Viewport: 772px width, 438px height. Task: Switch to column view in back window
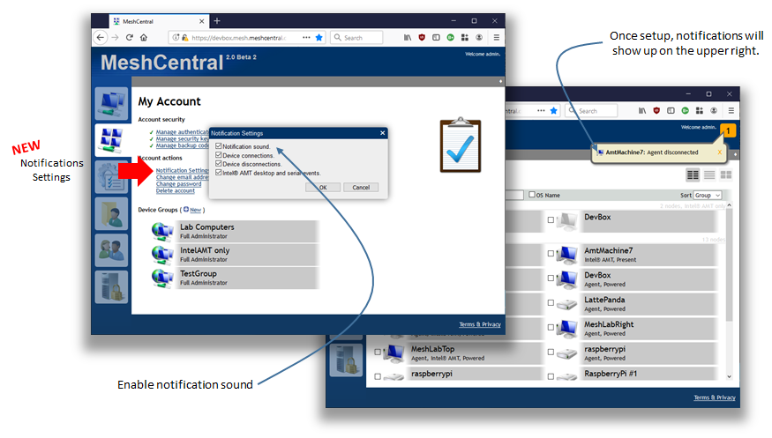[693, 175]
